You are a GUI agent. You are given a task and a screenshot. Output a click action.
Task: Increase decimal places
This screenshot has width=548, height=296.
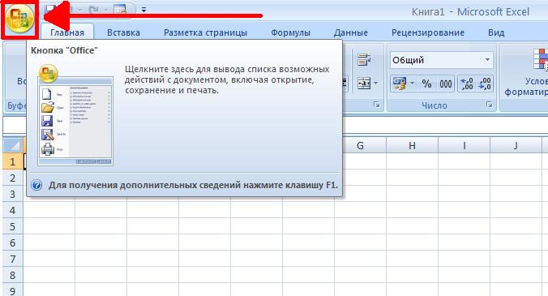pyautogui.click(x=467, y=84)
